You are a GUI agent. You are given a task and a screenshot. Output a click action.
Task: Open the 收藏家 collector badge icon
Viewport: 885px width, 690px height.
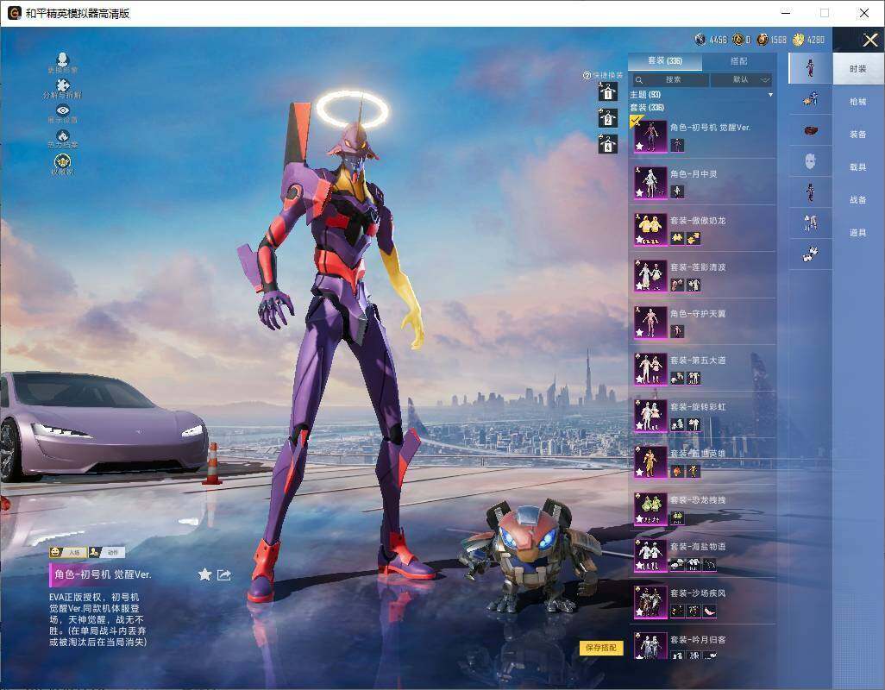(x=63, y=161)
